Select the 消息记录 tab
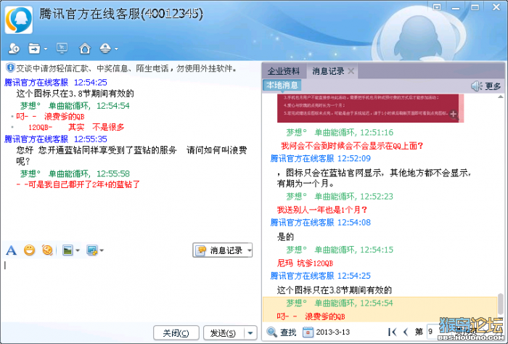This screenshot has width=508, height=344. coord(328,71)
